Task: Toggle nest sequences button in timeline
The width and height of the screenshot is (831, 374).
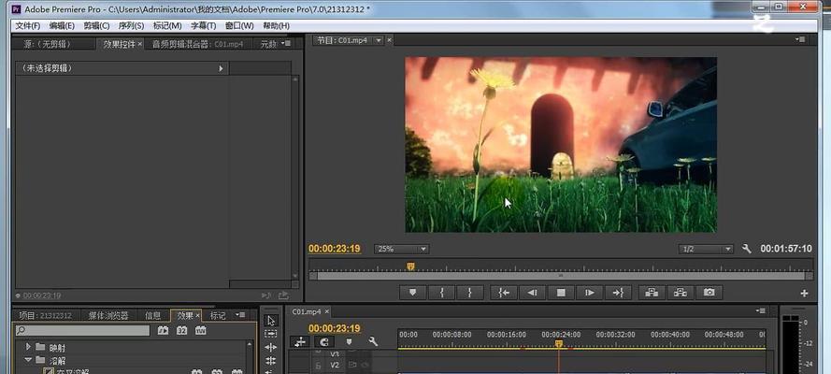Action: [x=300, y=342]
